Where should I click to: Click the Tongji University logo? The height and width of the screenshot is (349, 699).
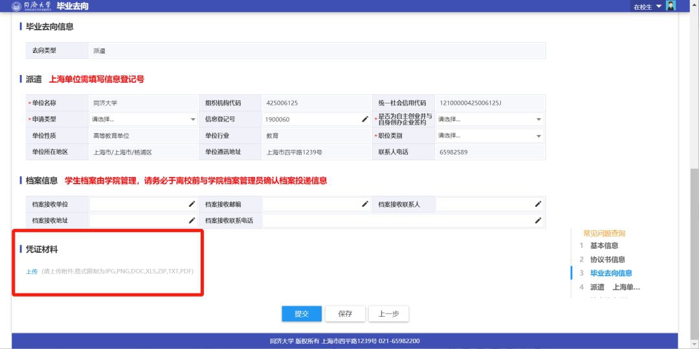[x=32, y=6]
